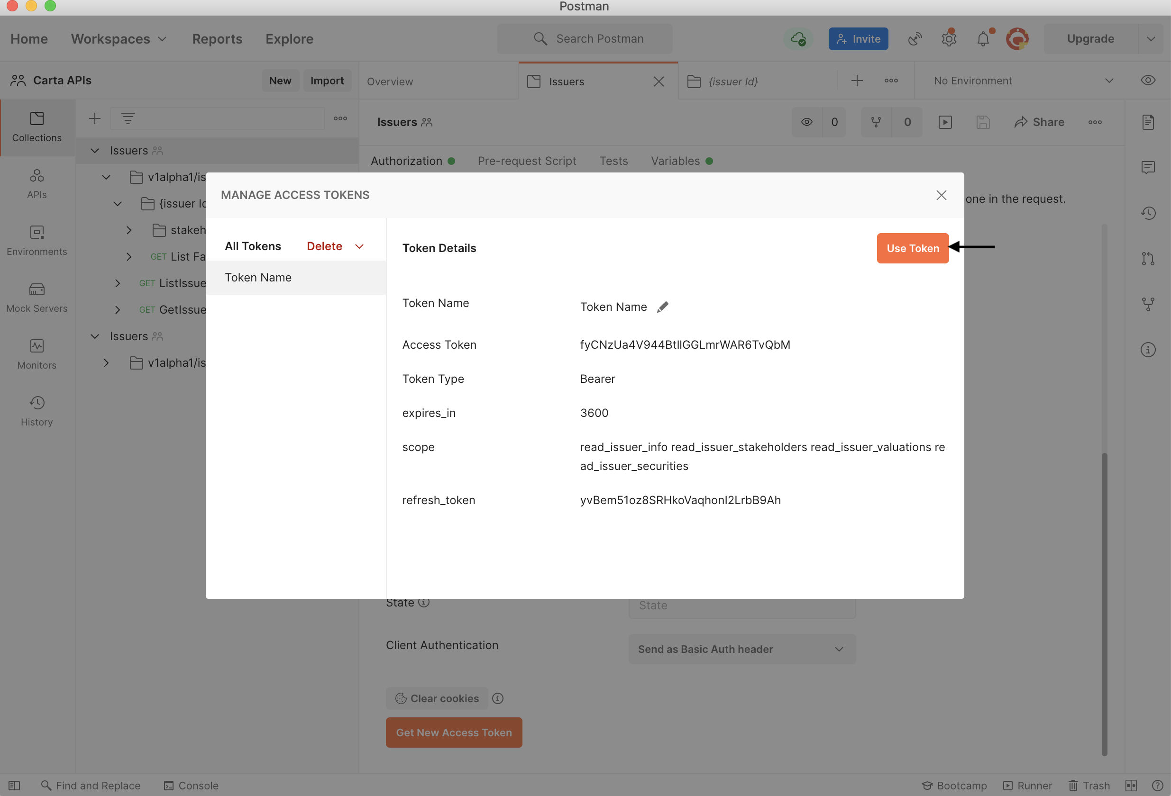Open the capture requests satellite icon
Screen dimensions: 1171x796
pos(915,39)
